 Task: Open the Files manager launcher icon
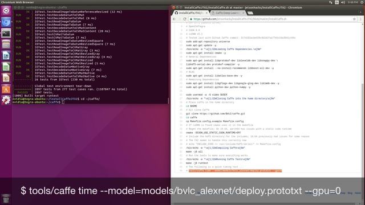[x=6, y=44]
